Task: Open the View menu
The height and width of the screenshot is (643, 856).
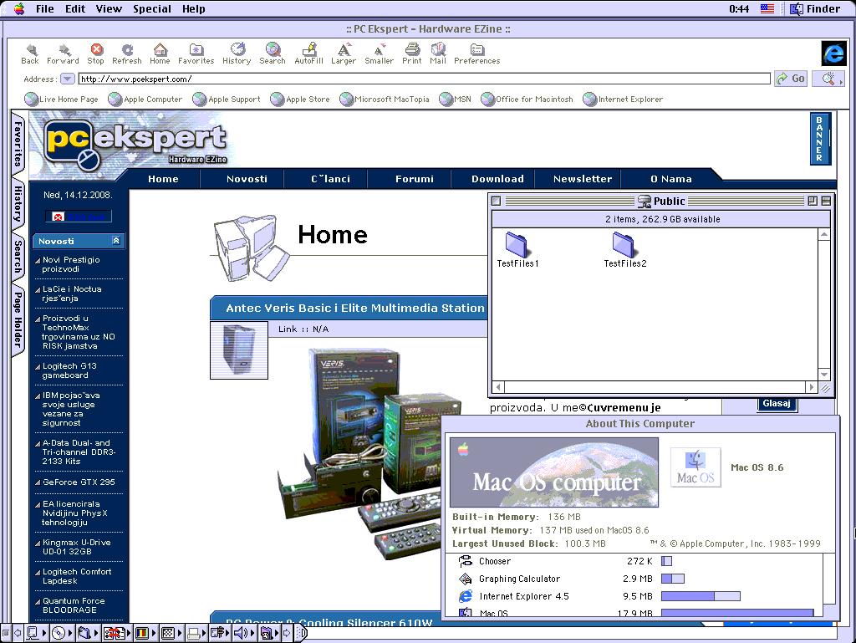Action: click(109, 8)
